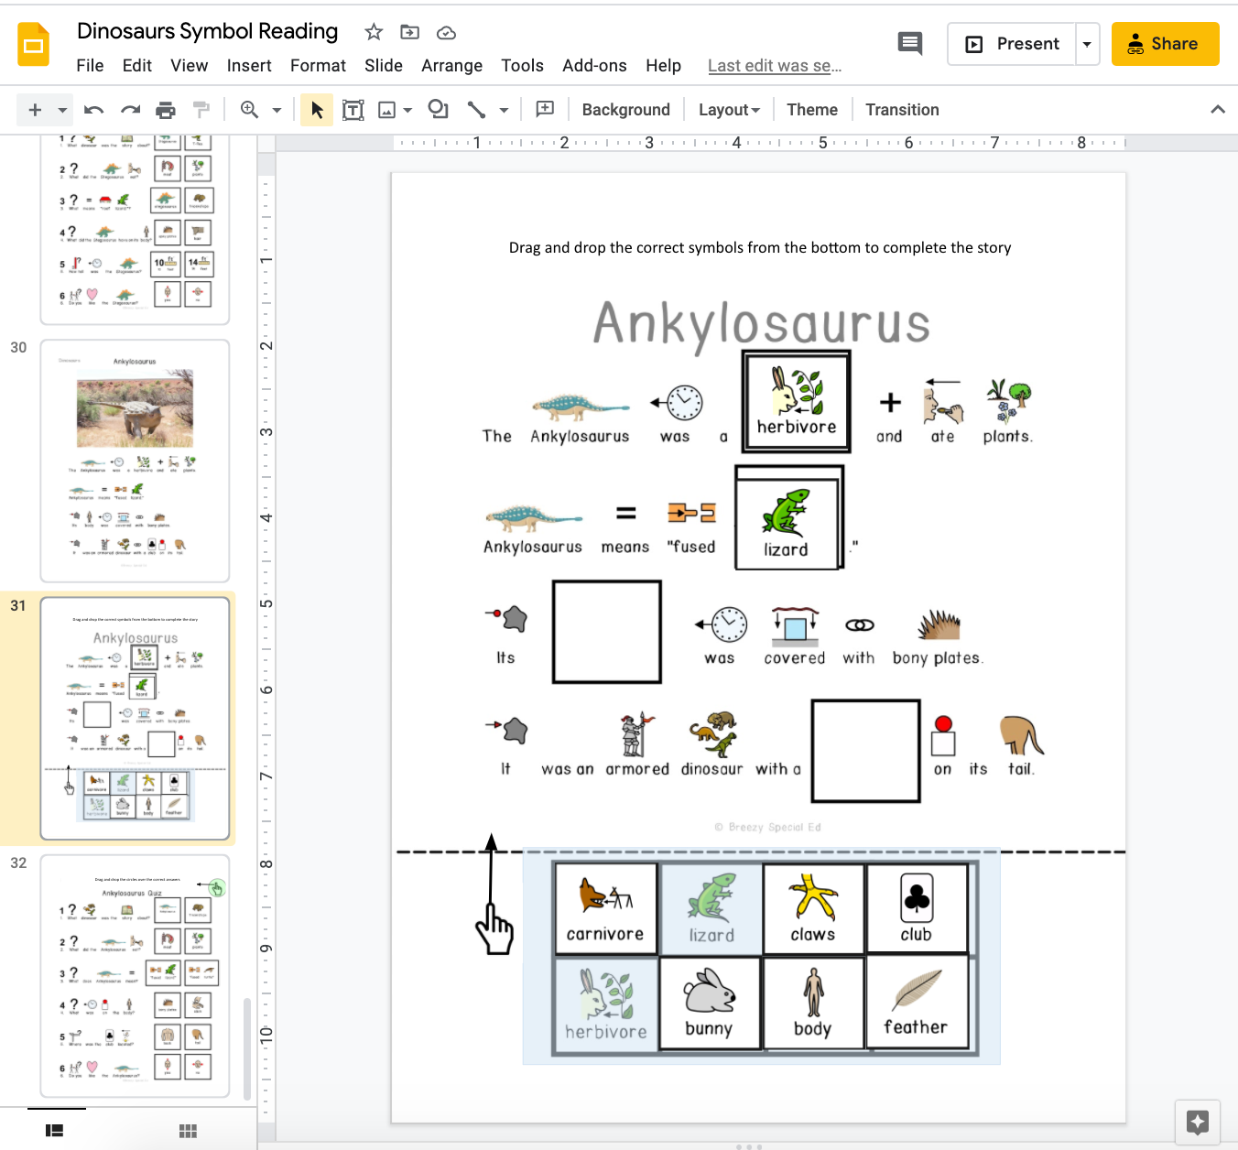Click the empty answer box after 'Its'
Viewport: 1238px width, 1150px height.
click(607, 632)
